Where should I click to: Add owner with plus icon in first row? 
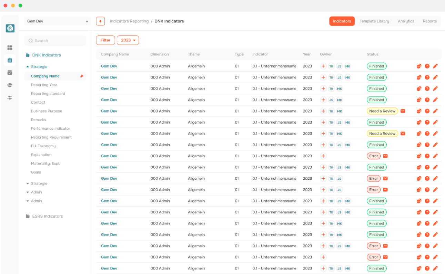pyautogui.click(x=323, y=66)
